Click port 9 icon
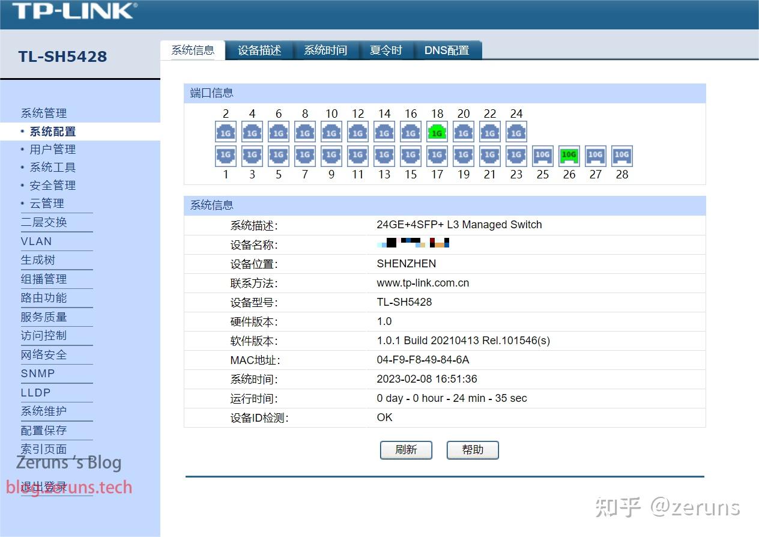The width and height of the screenshot is (759, 537). (x=331, y=156)
